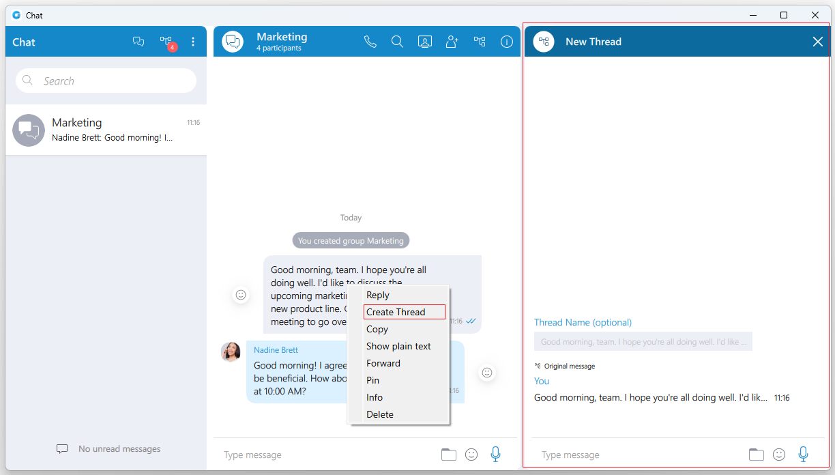Add participant to Marketing group
This screenshot has height=475, width=835.
(x=452, y=42)
